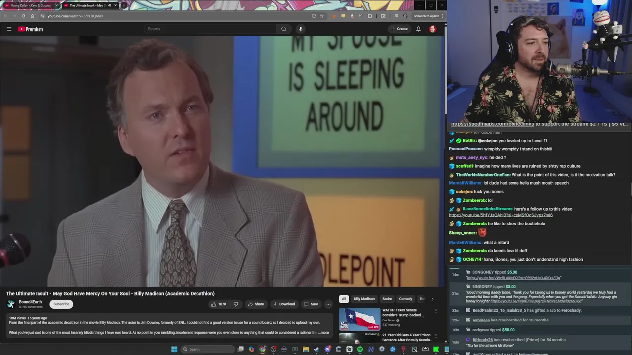Viewport: 632px width, 355px height.
Task: Like the video with 107K likes
Action: (x=219, y=304)
